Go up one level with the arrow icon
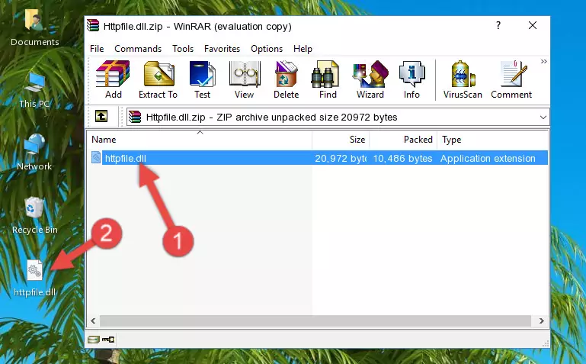Viewport: 586px width, 364px height. tap(101, 116)
